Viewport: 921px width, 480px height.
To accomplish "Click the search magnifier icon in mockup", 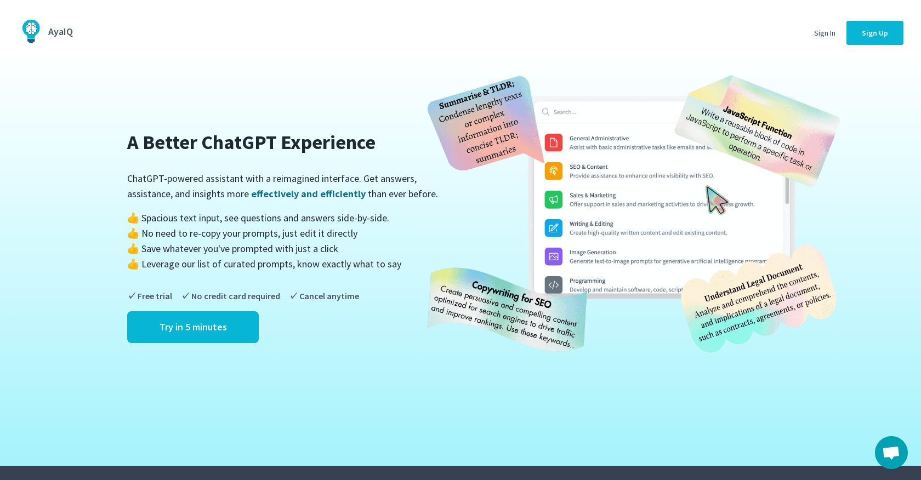I will [x=545, y=112].
